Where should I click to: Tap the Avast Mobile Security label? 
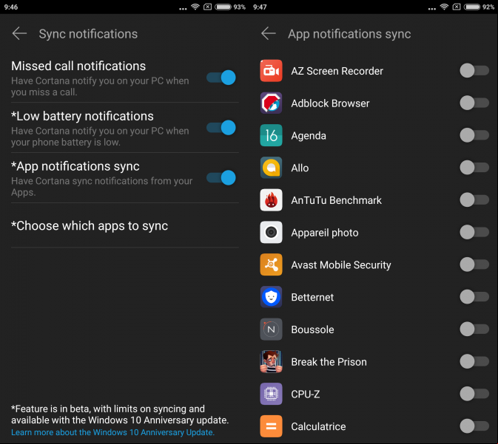coord(341,265)
